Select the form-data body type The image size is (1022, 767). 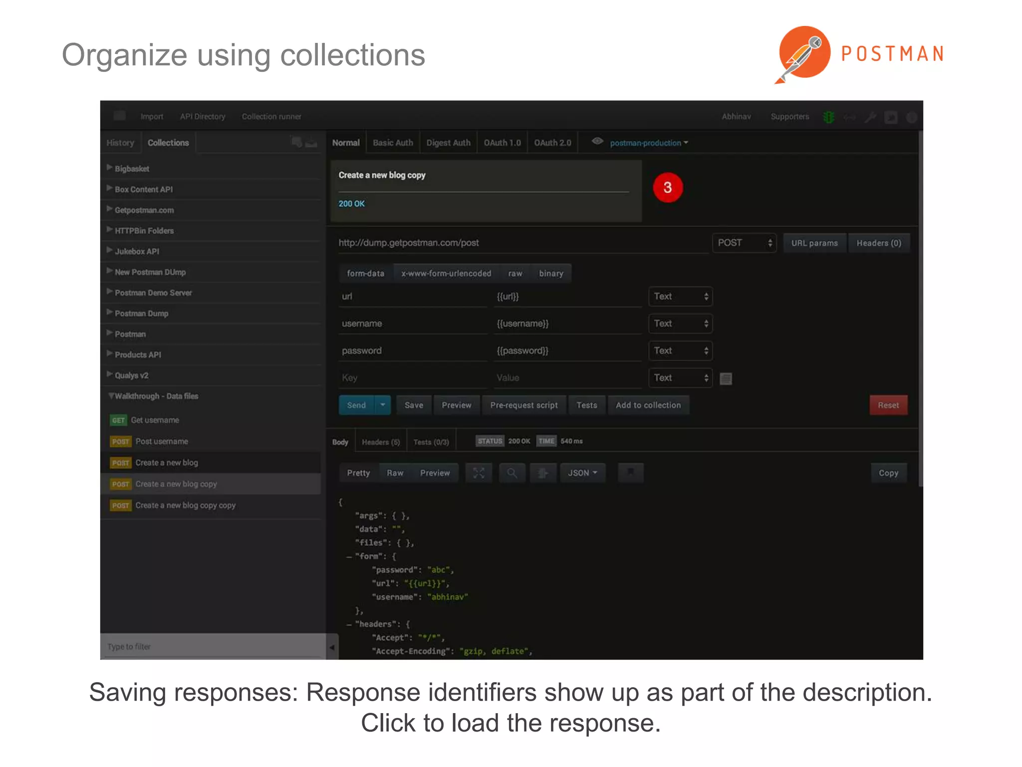(366, 274)
